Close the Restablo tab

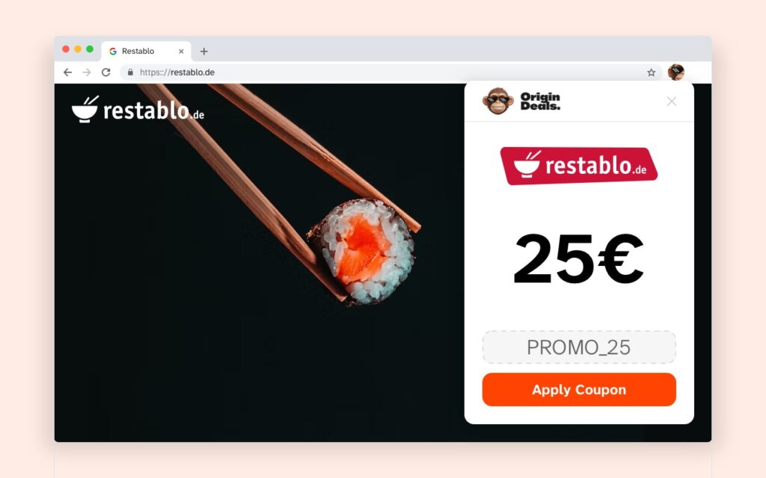pos(181,52)
